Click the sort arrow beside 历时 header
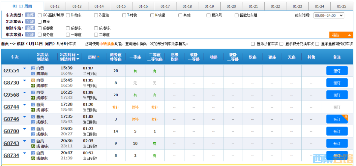 [98, 57]
